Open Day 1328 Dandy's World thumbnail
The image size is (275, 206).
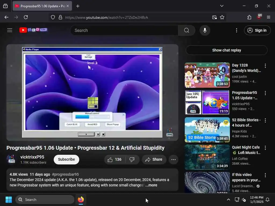[x=207, y=75]
